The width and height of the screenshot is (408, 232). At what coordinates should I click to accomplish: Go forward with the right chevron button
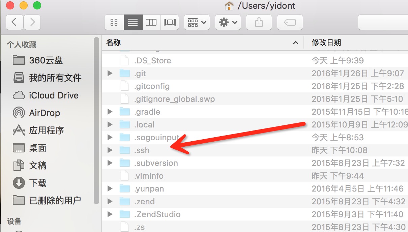pyautogui.click(x=32, y=22)
